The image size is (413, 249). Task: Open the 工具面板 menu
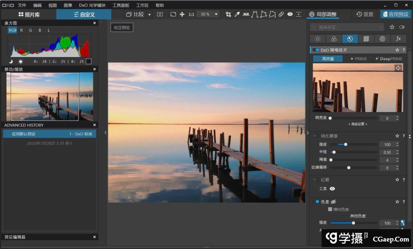(121, 5)
